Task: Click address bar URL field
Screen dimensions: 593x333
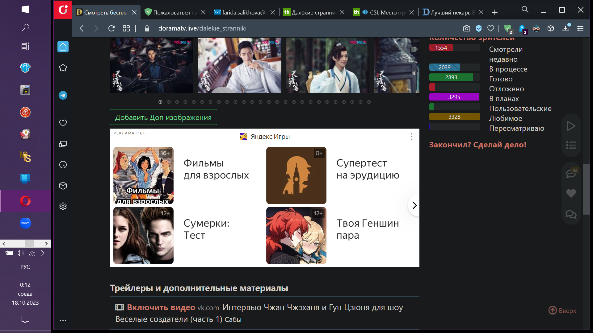Action: (x=202, y=28)
